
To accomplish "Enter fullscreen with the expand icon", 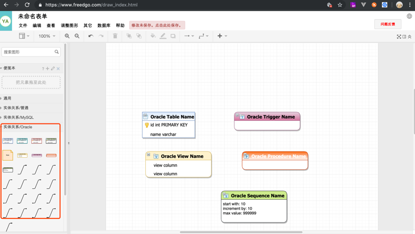I will pos(399,37).
